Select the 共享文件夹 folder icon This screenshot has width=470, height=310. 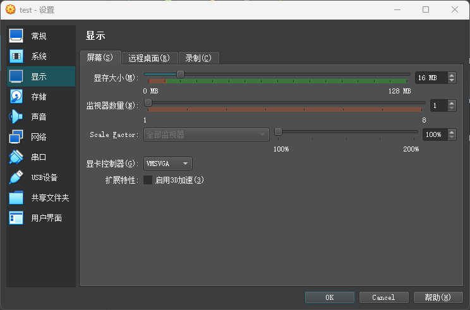tap(16, 198)
